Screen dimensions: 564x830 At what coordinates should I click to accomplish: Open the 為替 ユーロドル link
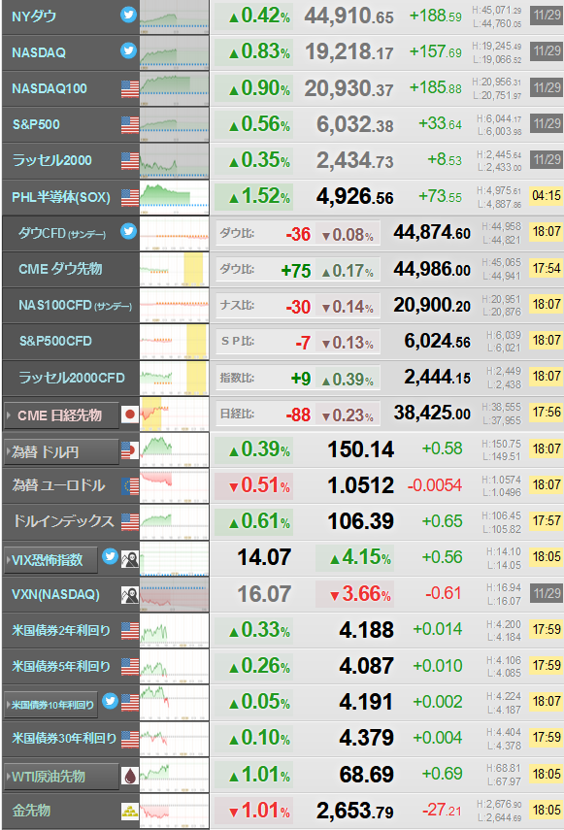(58, 485)
